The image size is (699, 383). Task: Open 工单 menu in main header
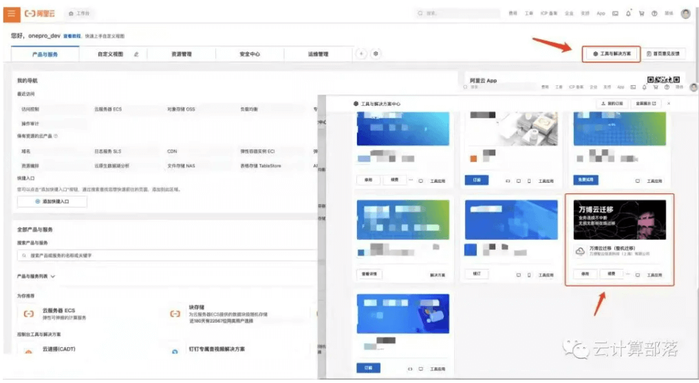(528, 14)
